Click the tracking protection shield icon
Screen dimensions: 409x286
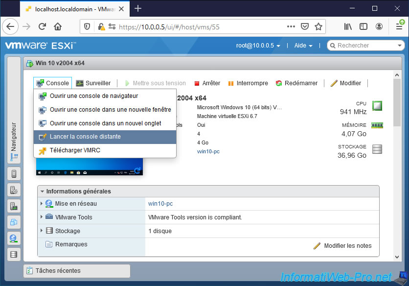click(x=87, y=26)
